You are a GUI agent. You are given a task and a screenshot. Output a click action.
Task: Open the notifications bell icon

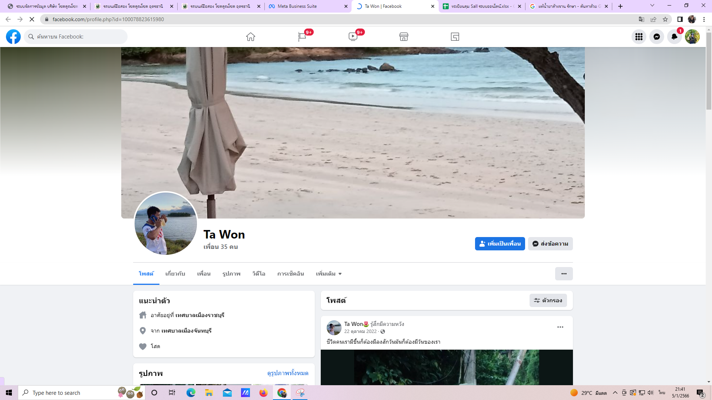(674, 37)
